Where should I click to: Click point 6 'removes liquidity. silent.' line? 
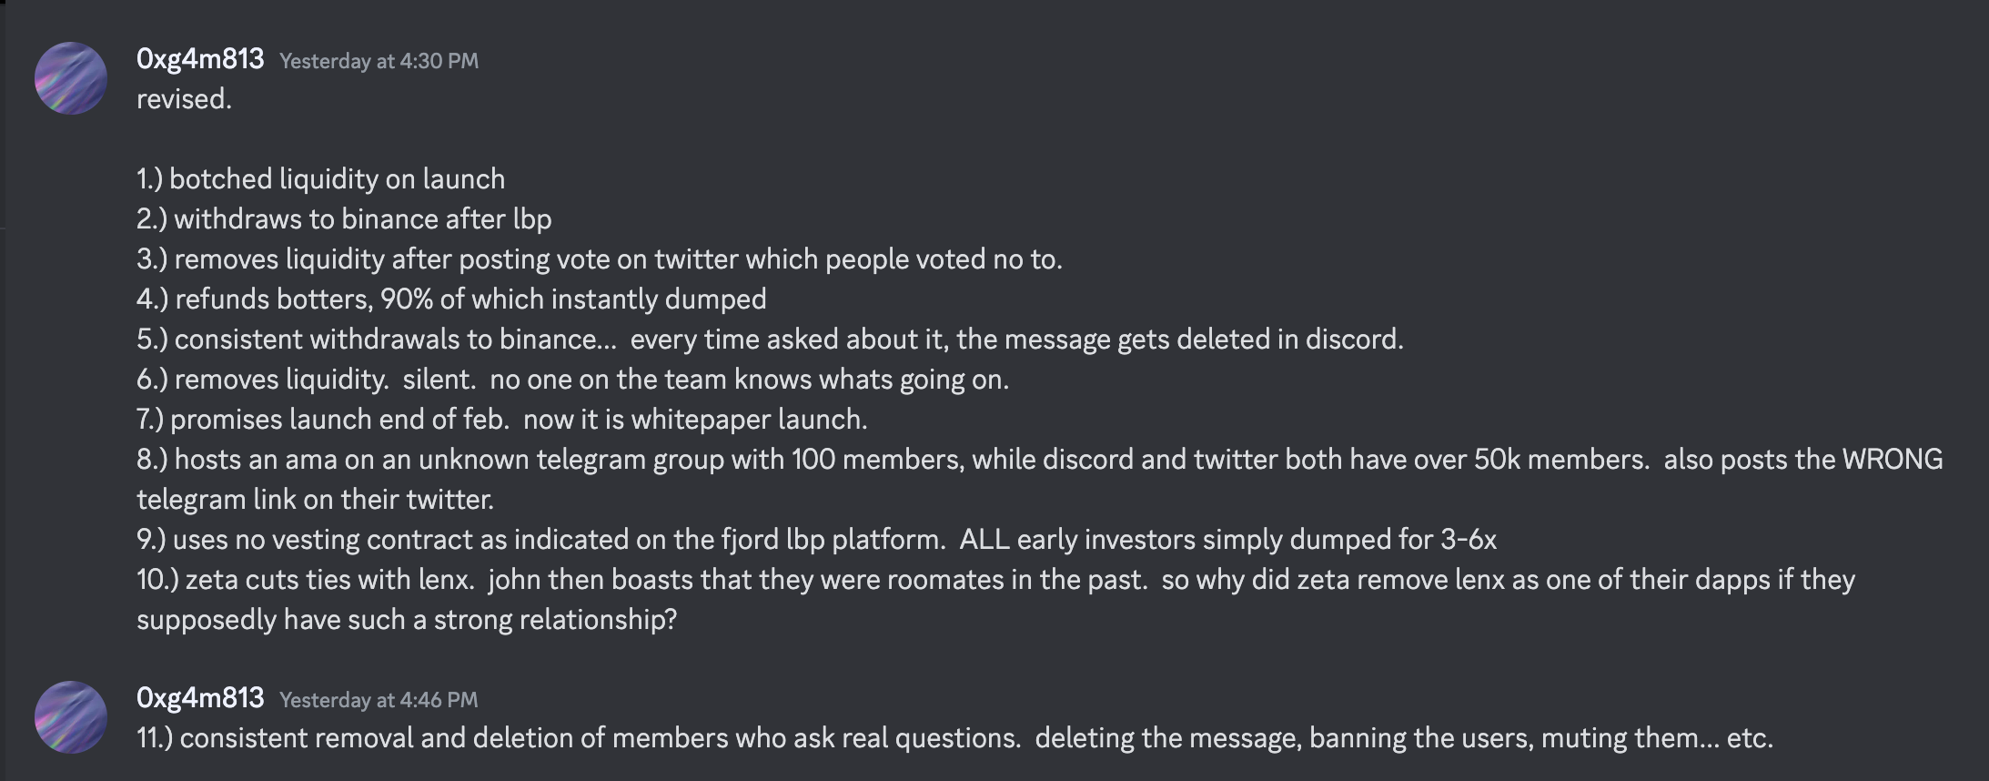coord(573,379)
